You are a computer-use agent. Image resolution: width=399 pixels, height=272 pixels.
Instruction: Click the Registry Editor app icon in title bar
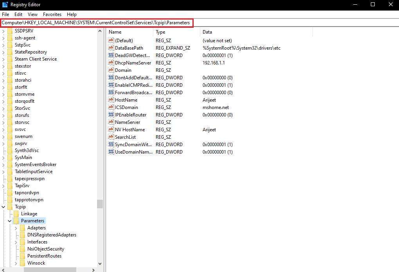click(5, 5)
